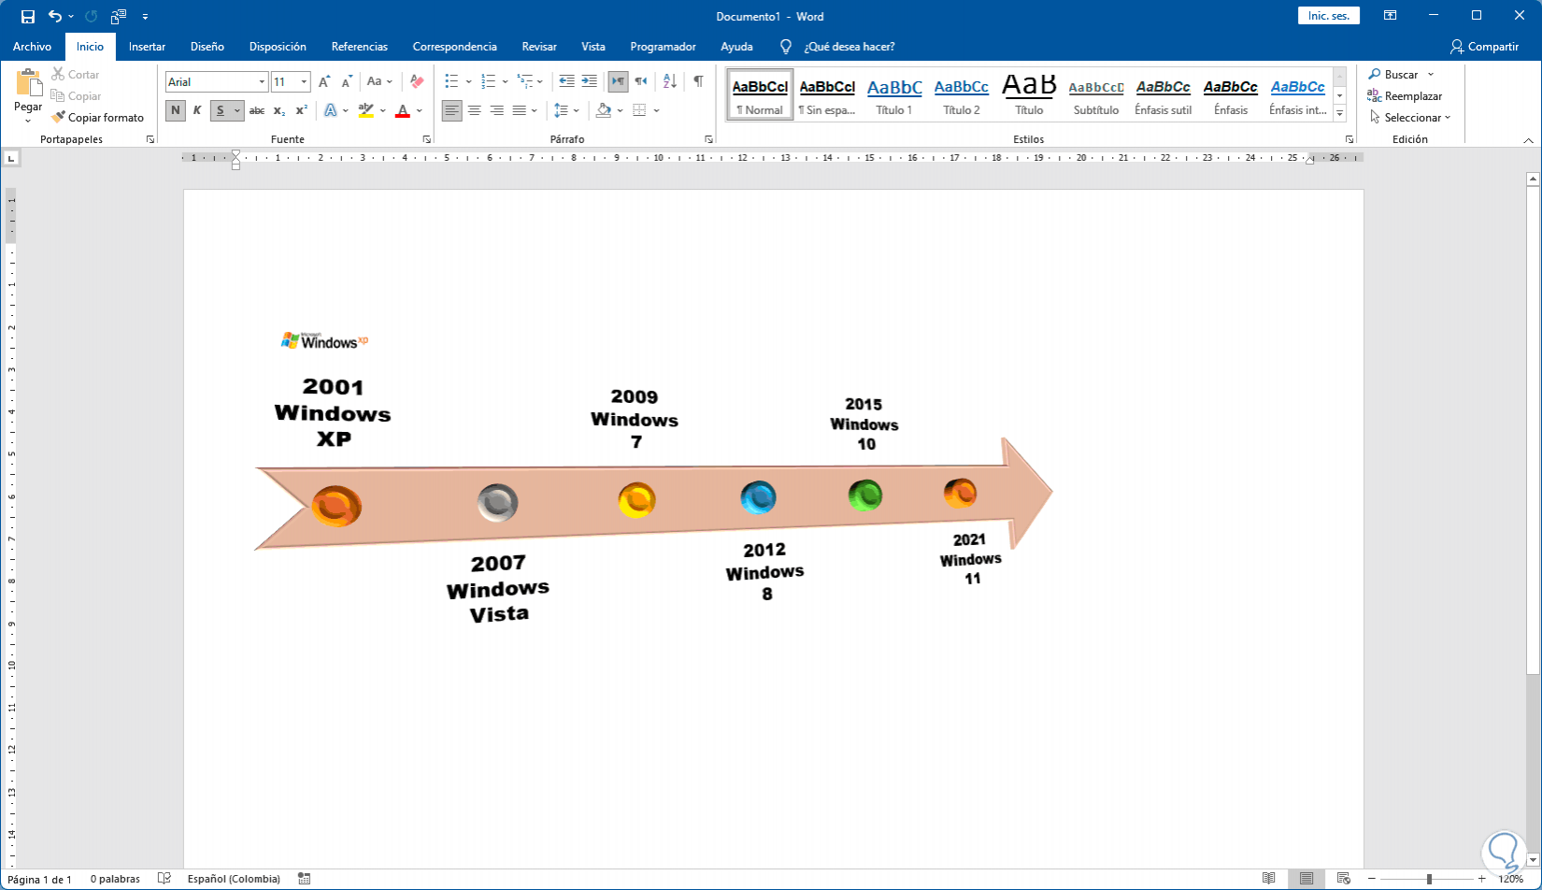Click the macro recording icon in status bar
Image resolution: width=1542 pixels, height=890 pixels.
(x=304, y=879)
